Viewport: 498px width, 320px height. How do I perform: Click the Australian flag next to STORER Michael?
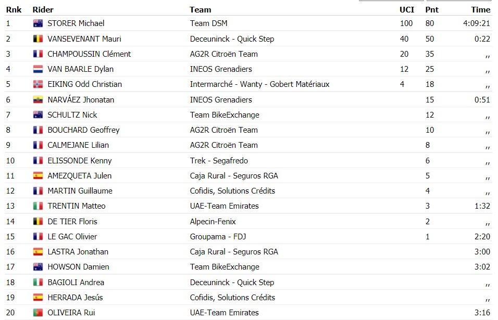[38, 23]
